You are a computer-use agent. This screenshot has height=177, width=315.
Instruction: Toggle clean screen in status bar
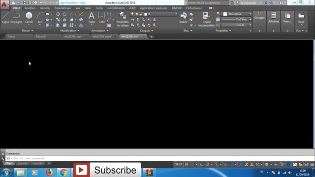(306, 164)
